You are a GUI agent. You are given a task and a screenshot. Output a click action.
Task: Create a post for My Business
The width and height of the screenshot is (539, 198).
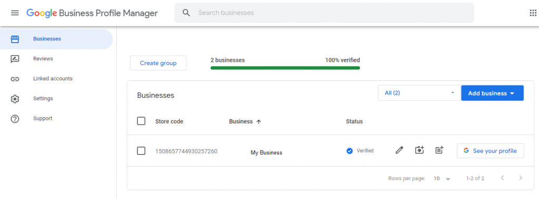440,150
